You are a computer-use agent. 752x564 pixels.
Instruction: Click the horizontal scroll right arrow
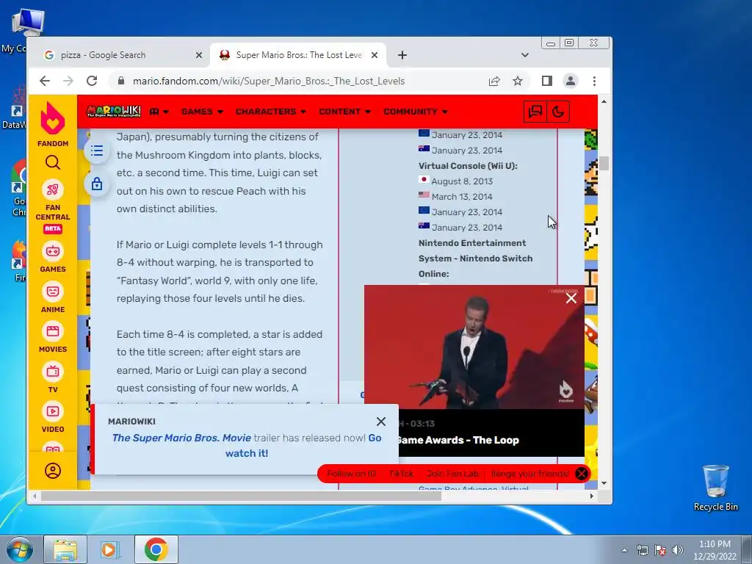[x=592, y=496]
